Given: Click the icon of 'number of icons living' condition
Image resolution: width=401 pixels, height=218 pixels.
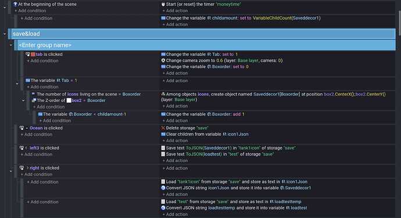Looking at the screenshot, I should pyautogui.click(x=34, y=94).
